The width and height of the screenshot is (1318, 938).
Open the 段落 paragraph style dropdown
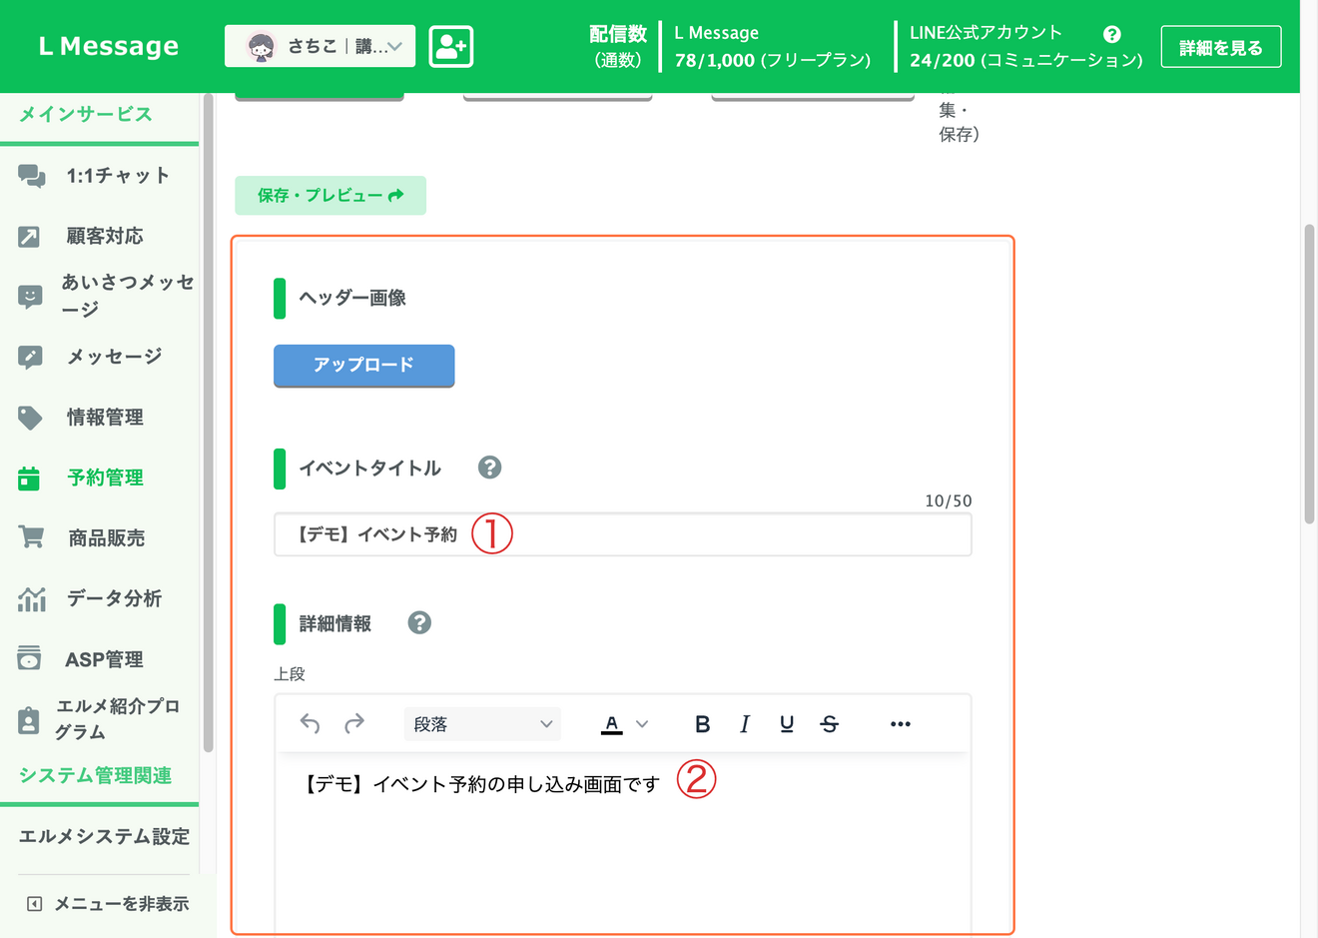pos(482,724)
